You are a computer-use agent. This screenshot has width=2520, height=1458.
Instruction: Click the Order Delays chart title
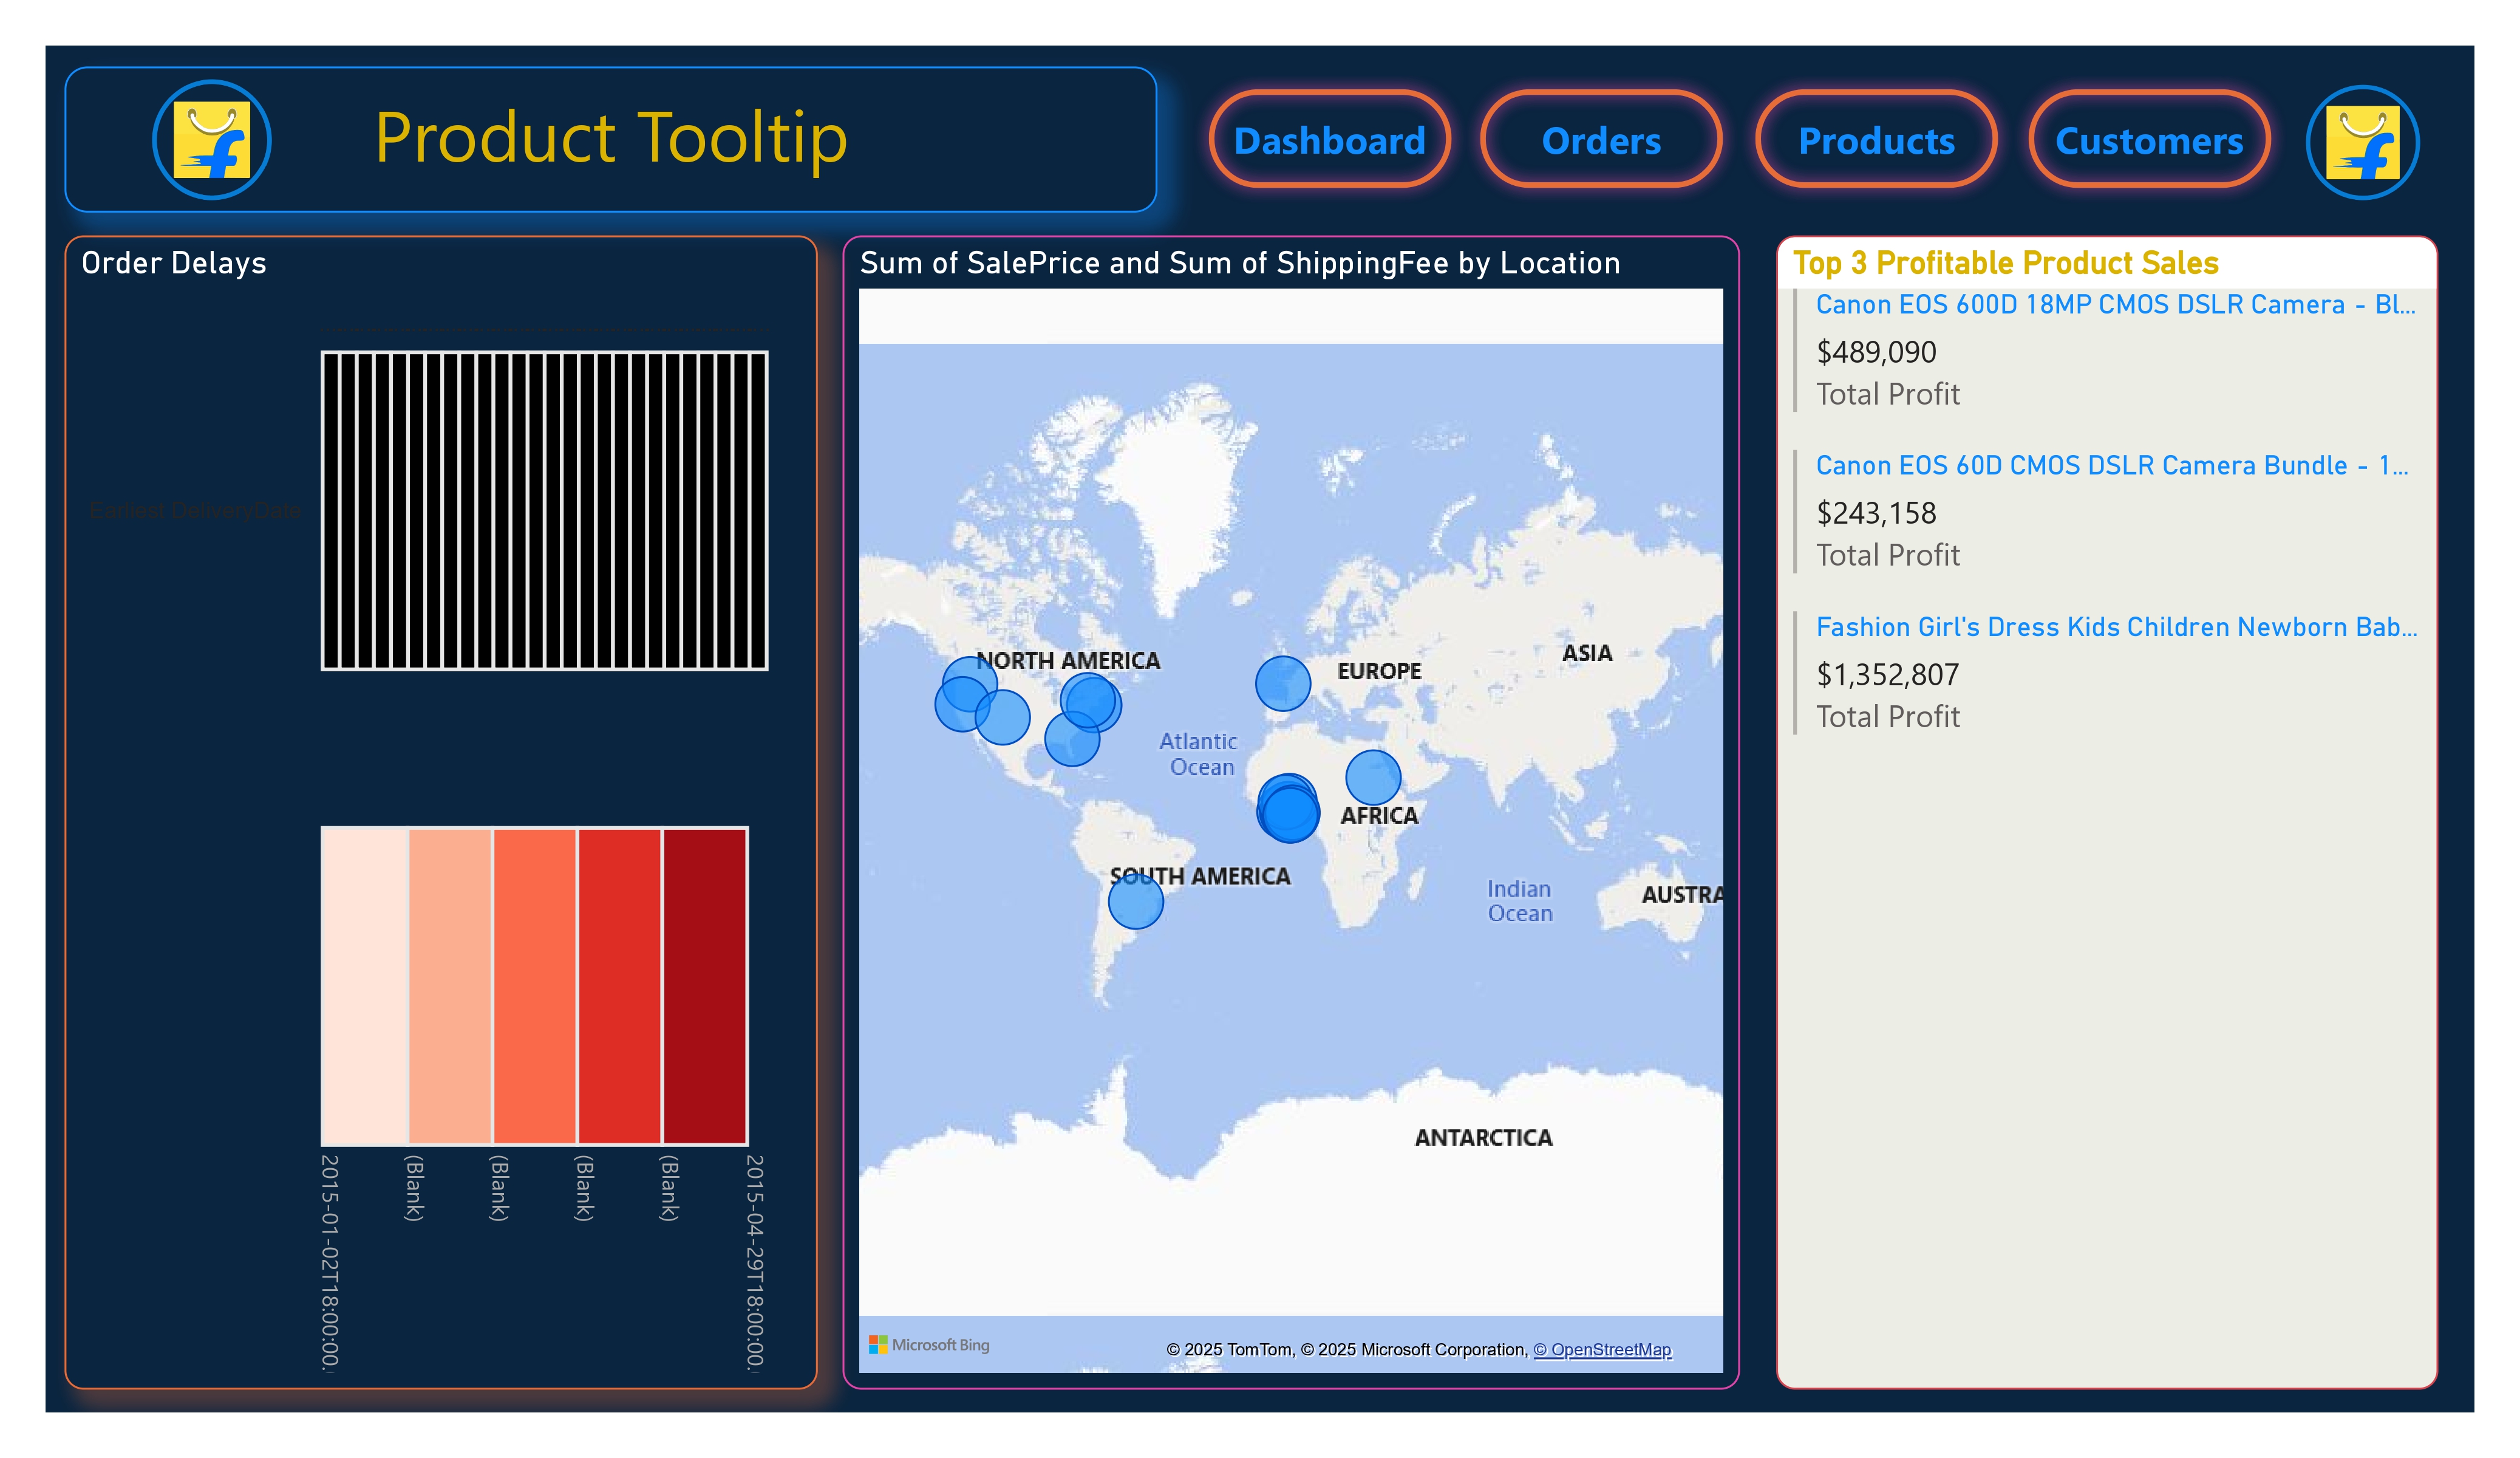tap(174, 263)
